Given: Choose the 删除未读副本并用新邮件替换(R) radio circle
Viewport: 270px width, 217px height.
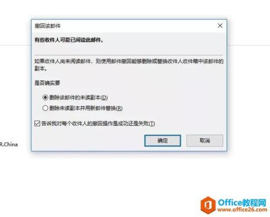Looking at the screenshot, I should [x=45, y=108].
